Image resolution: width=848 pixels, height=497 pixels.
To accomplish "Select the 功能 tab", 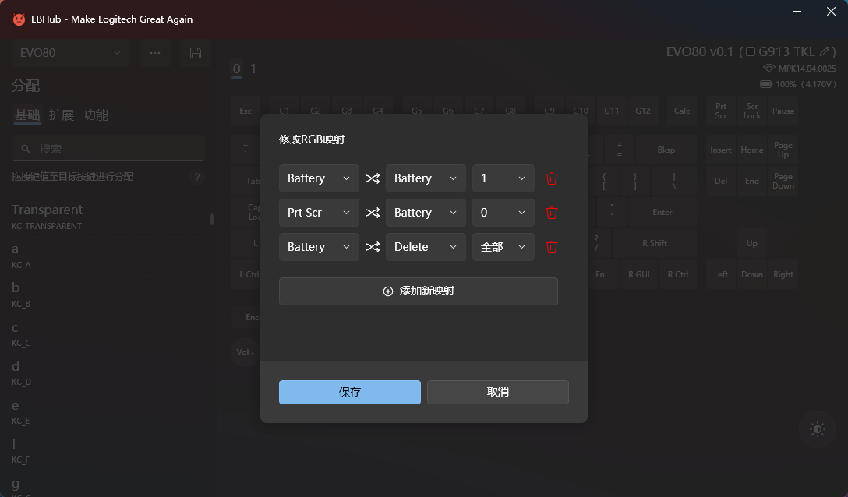I will tap(96, 115).
